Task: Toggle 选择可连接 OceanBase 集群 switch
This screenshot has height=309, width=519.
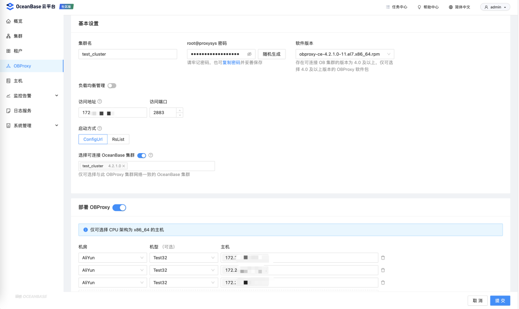Action: tap(142, 155)
